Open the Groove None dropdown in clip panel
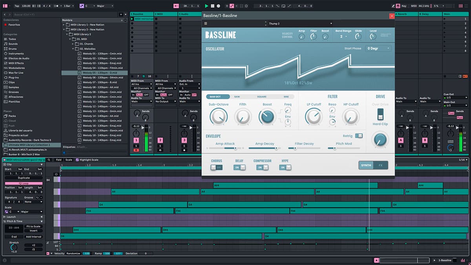Viewport: 471px width, 265px height. point(33,202)
